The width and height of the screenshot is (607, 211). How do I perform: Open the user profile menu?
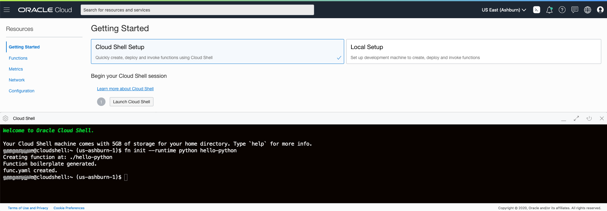coord(600,10)
